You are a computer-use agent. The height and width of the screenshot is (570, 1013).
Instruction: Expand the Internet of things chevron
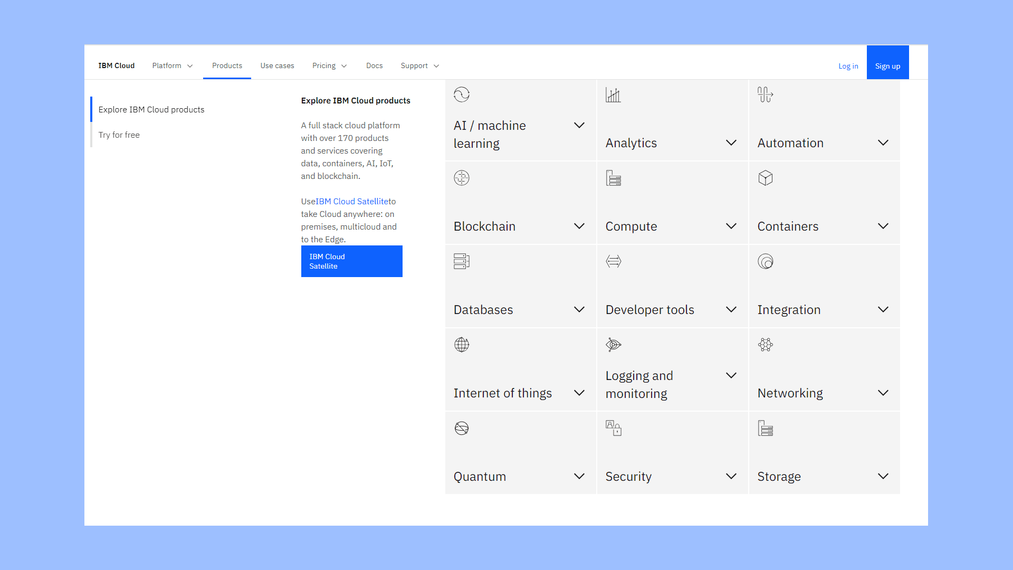coord(579,393)
